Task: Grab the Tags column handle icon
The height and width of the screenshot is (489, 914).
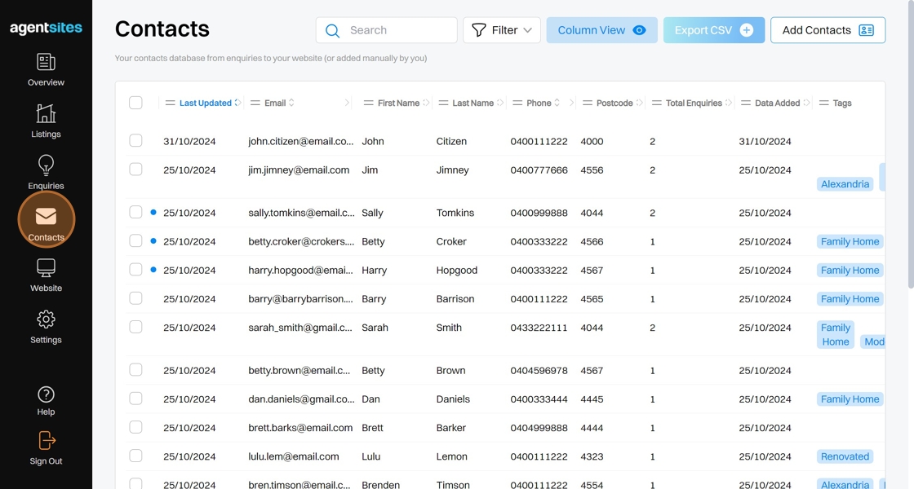Action: (823, 103)
